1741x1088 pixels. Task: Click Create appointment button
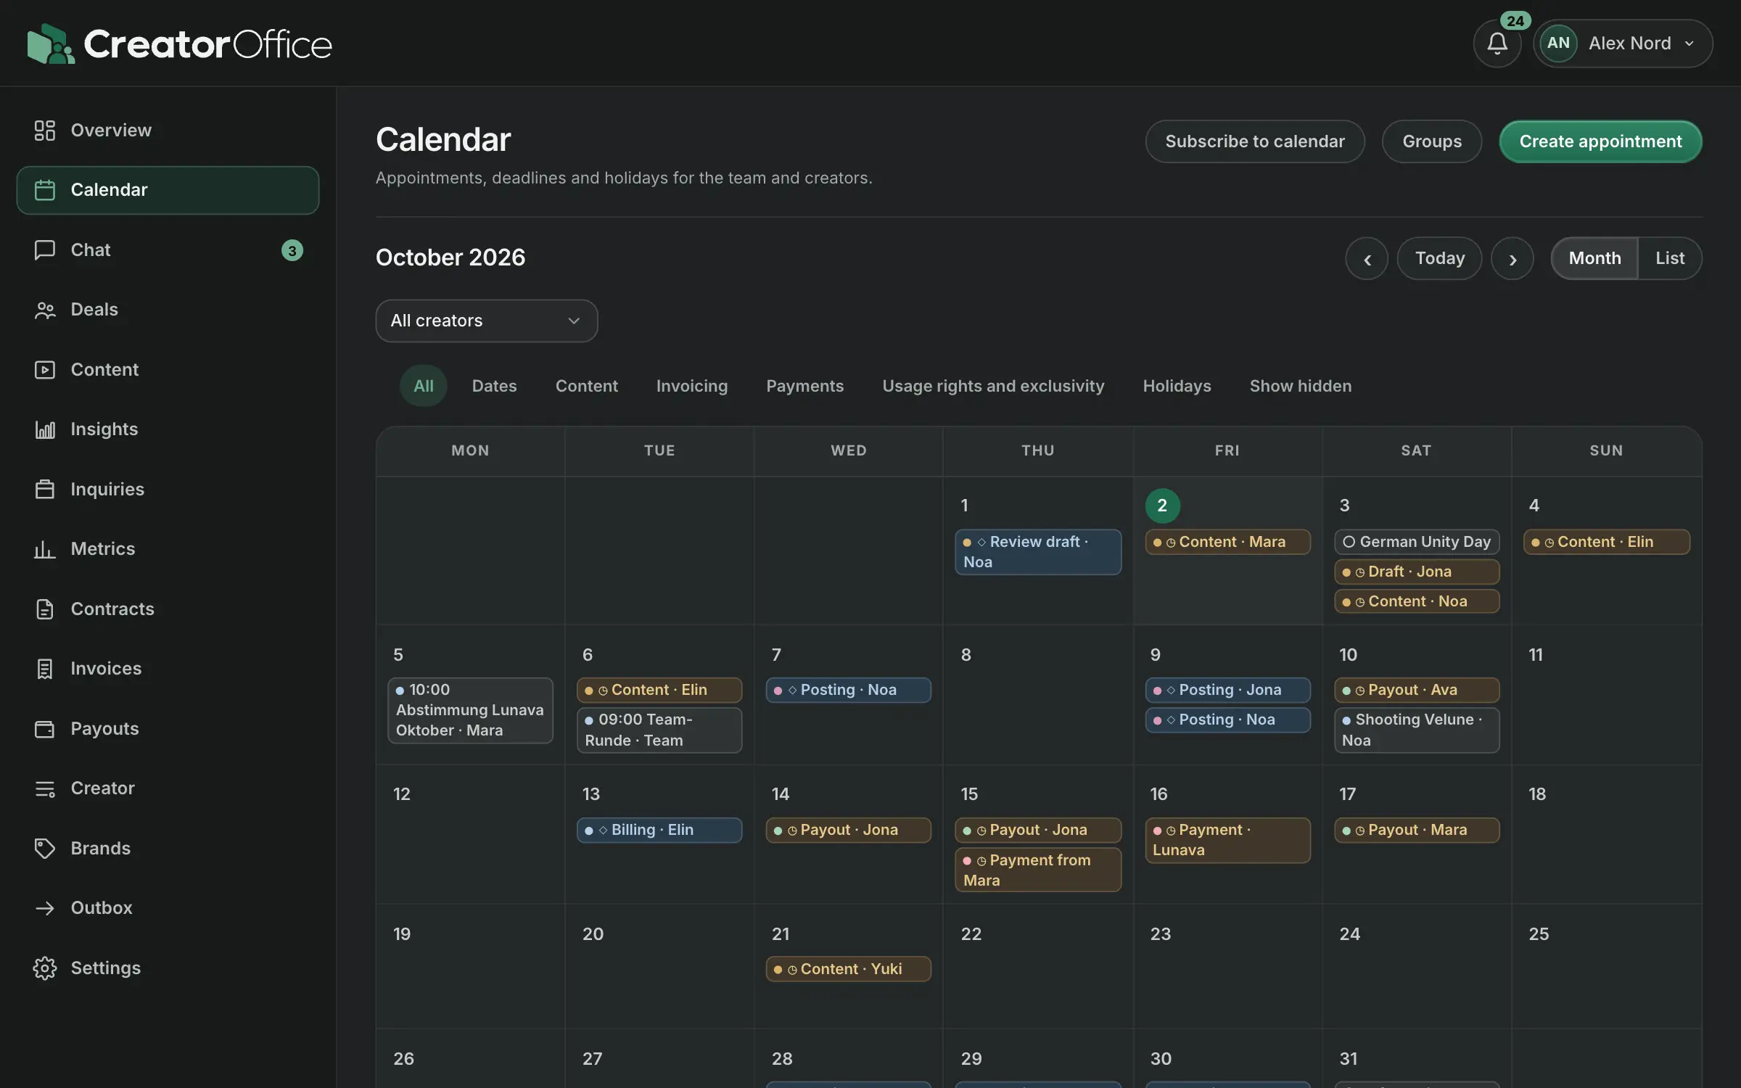(1600, 141)
